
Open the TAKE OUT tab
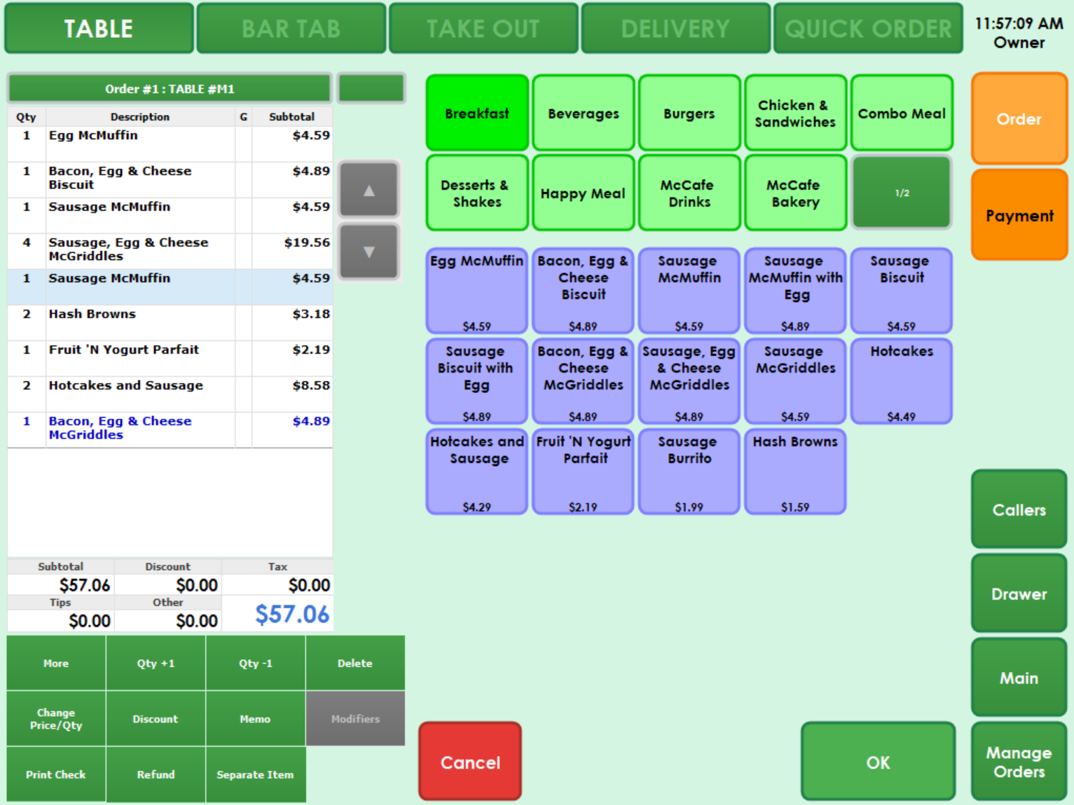483,29
